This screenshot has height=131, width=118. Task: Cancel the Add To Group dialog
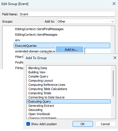(105, 124)
